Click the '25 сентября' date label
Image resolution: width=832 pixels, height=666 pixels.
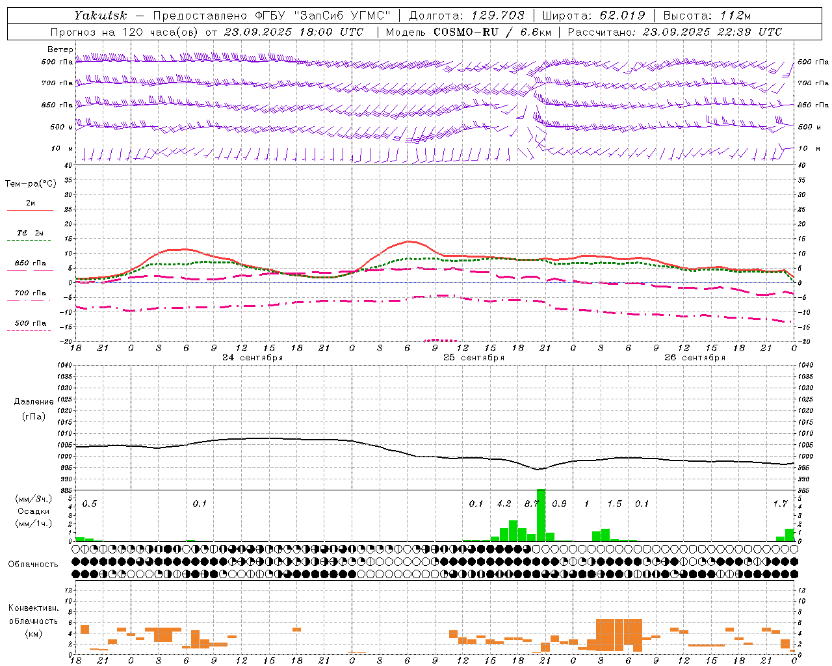pyautogui.click(x=474, y=358)
